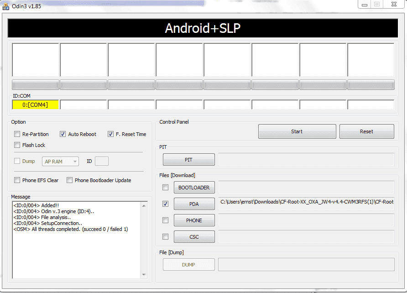Click the first device progress bar
This screenshot has width=407, height=293.
36,84
